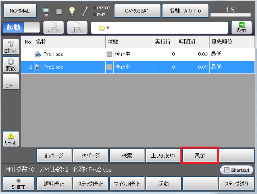Click the top-right 表示 arrow button
The height and width of the screenshot is (194, 257).
pyautogui.click(x=242, y=27)
